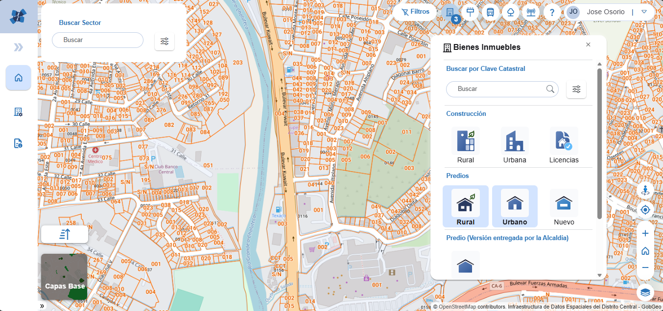This screenshot has width=663, height=311.
Task: Click the Capas Base thumbnail
Action: (x=64, y=276)
